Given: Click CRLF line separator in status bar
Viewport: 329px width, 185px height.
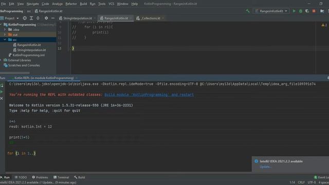Looking at the screenshot, I should (301, 182).
